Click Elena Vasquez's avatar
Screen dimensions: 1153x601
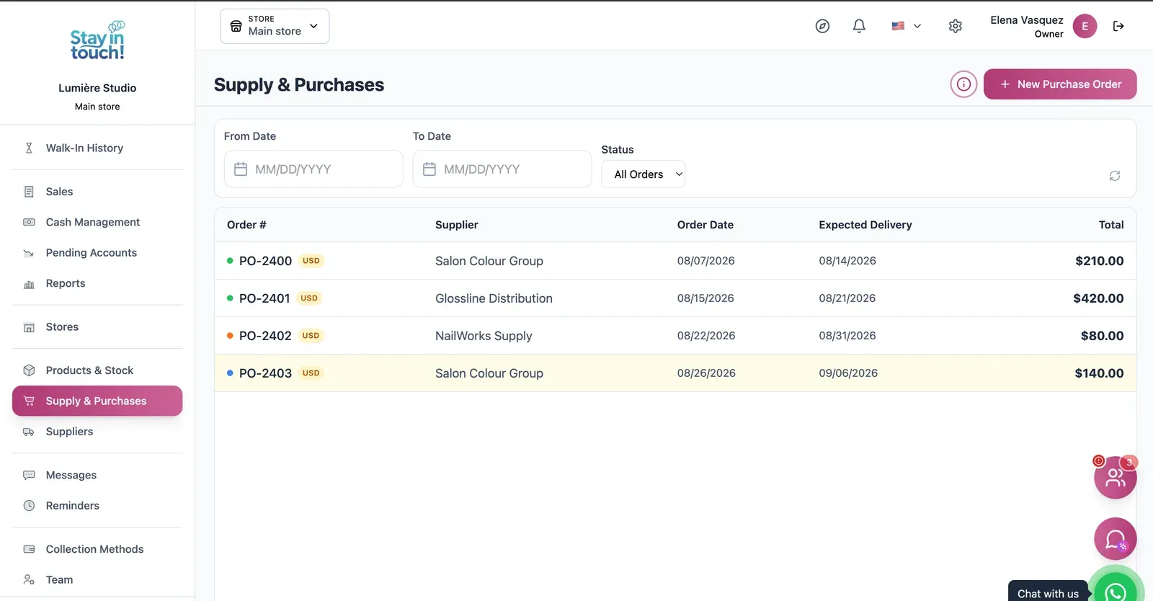click(x=1085, y=26)
